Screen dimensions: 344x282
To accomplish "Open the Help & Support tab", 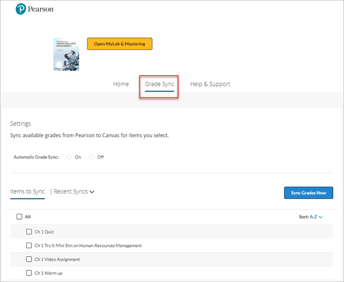I will click(210, 84).
